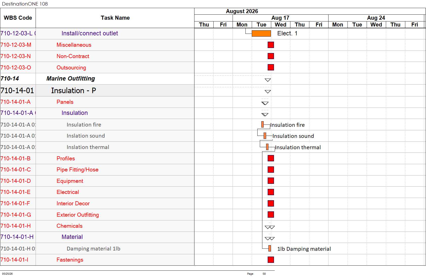Select the Interior Decor task row
Image resolution: width=426 pixels, height=277 pixels.
97,204
